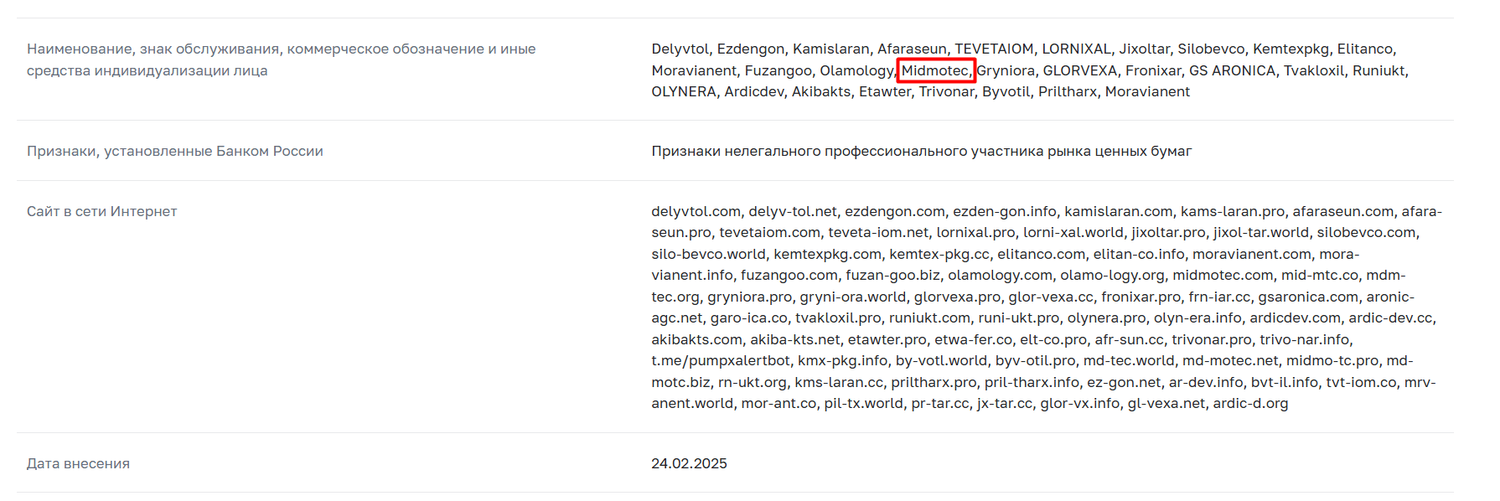Click the gsaronica.com domain
1500x501 pixels.
coord(1308,297)
